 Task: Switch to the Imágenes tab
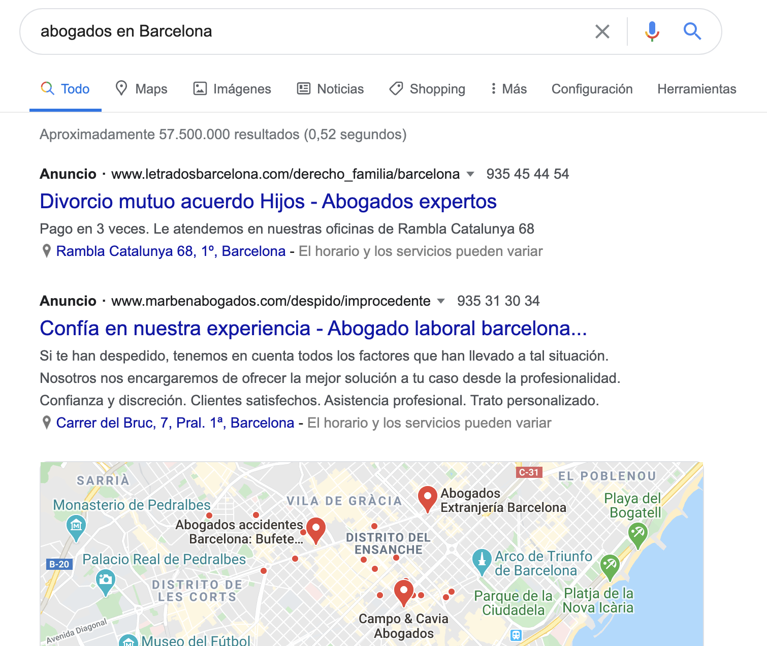coord(232,89)
